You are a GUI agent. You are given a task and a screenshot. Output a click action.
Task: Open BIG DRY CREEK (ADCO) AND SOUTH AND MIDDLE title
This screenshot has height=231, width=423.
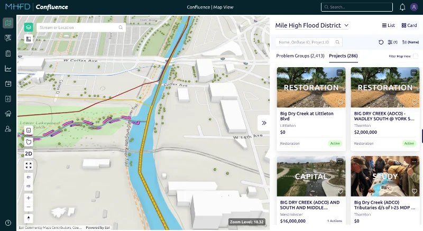[310, 205]
